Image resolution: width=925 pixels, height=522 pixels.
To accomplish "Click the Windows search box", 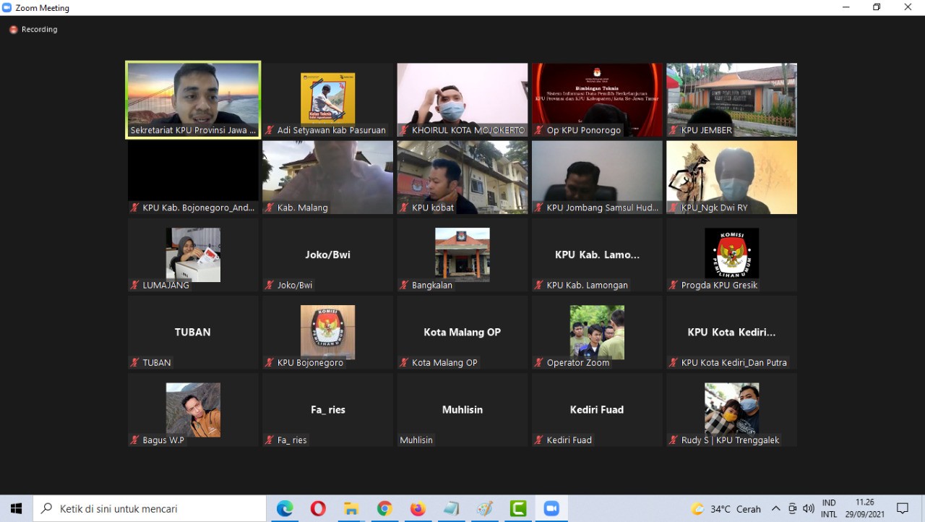I will coord(150,509).
